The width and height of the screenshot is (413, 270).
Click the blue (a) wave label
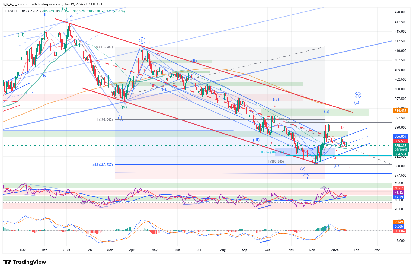point(326,112)
